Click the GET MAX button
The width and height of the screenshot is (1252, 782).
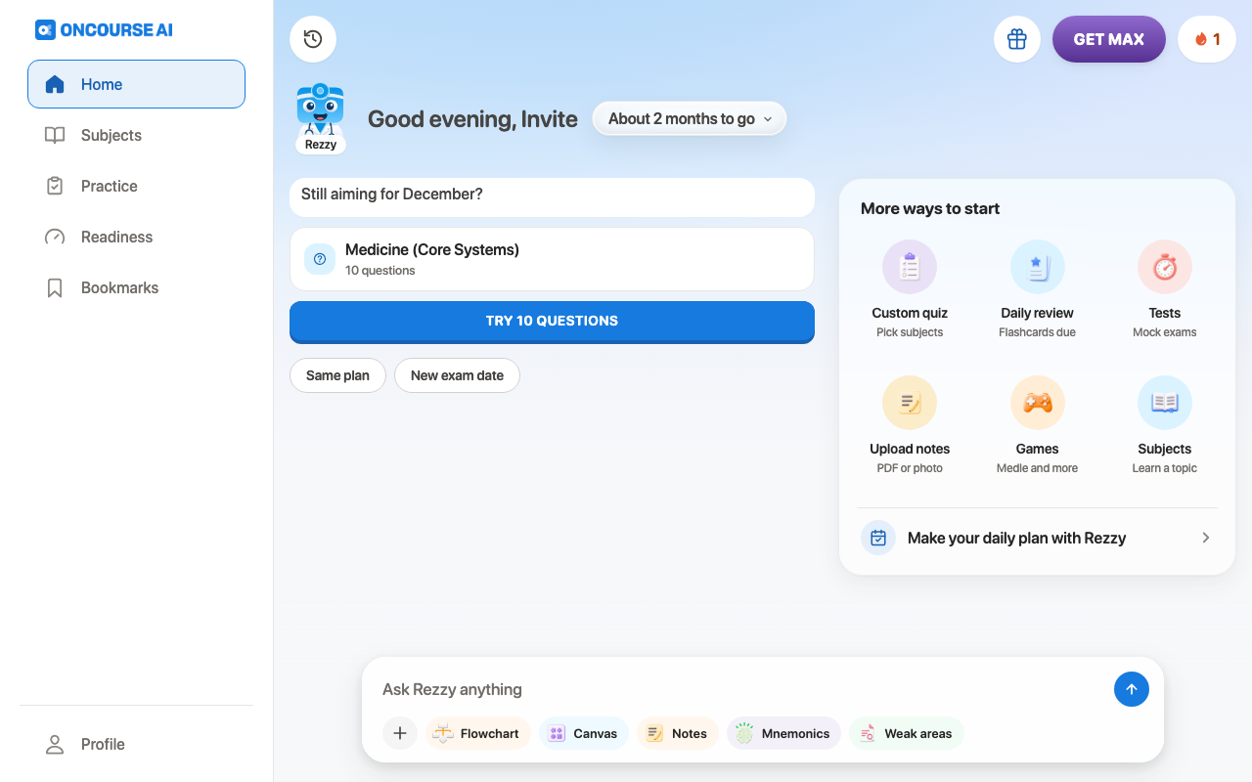point(1109,39)
